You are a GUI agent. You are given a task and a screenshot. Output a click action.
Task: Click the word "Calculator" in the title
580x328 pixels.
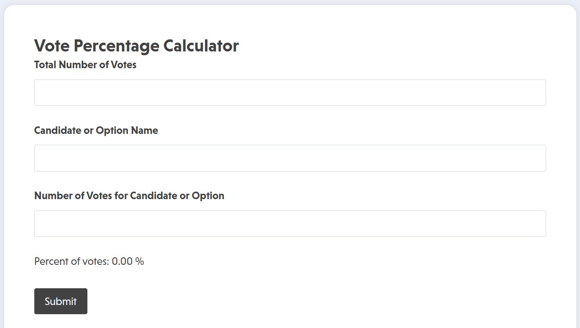(x=201, y=46)
